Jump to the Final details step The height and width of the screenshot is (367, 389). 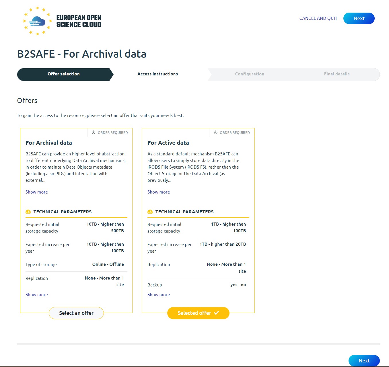point(337,74)
